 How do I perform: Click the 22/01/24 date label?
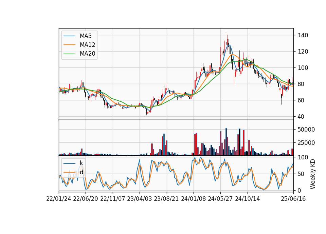[59, 199]
